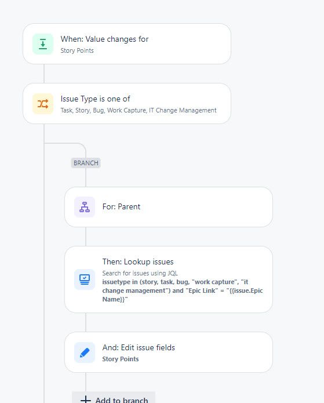Screen dimensions: 324x403
Task: Open the And: Edit issue fields action
Action: [169, 353]
